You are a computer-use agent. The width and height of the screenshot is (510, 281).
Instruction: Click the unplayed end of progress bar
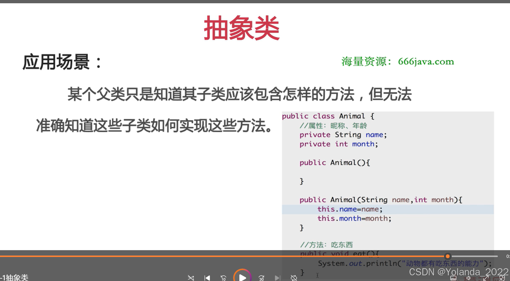point(474,256)
